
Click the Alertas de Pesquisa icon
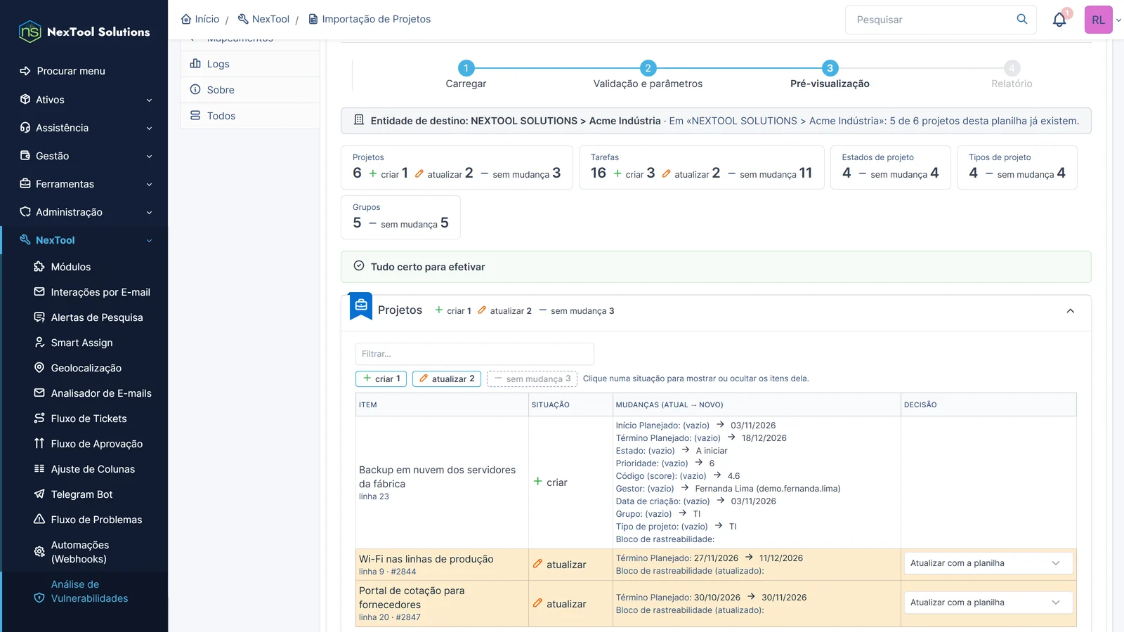coord(39,317)
